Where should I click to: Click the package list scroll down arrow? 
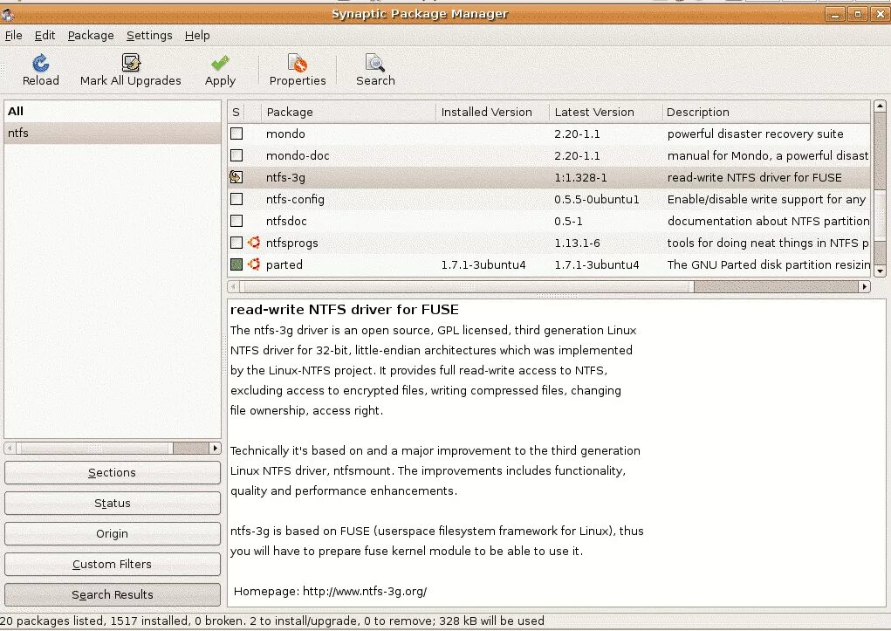point(880,271)
